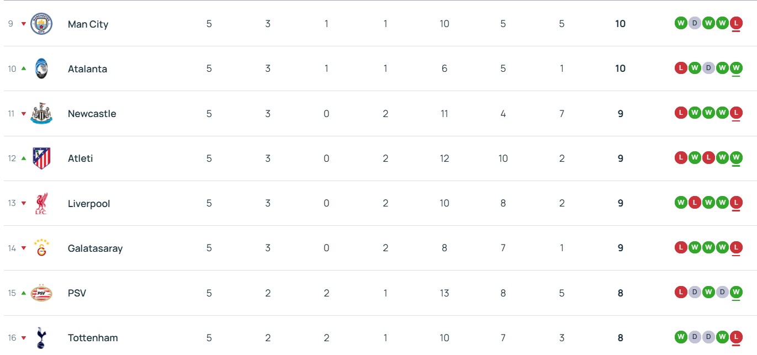The image size is (757, 355).
Task: Click Man City's latest loss form badge
Action: 735,23
